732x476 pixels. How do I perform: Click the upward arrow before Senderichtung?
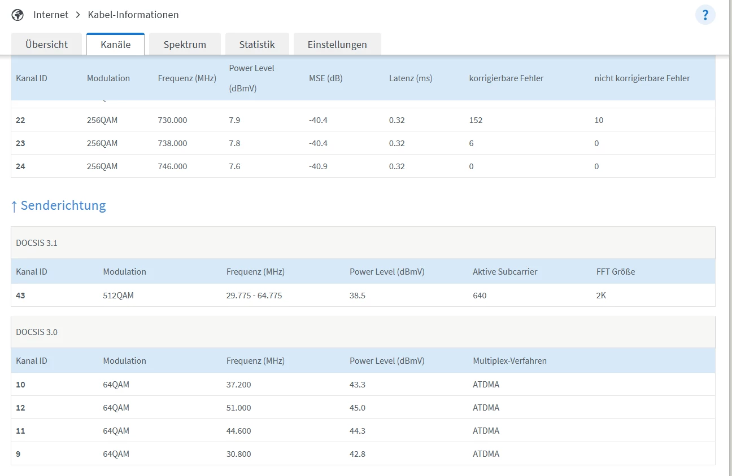[14, 206]
